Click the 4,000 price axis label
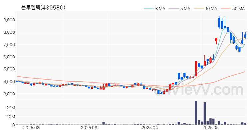Image resolution: width=250 pixels, height=133 pixels. point(9,81)
